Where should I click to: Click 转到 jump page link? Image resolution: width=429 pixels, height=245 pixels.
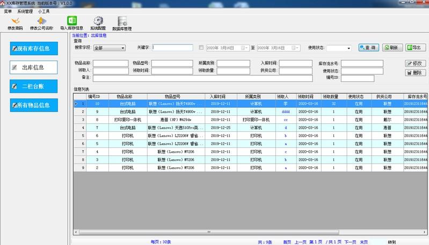[x=392, y=242]
